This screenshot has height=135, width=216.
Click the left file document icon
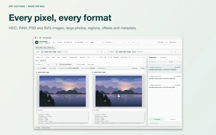click(x=42, y=52)
